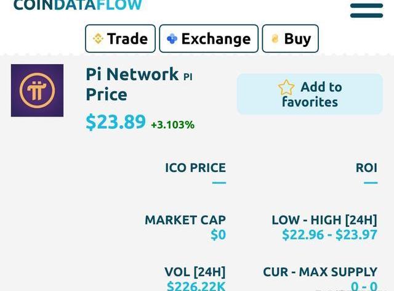Click the star icon beside Add to favorites

coord(286,88)
